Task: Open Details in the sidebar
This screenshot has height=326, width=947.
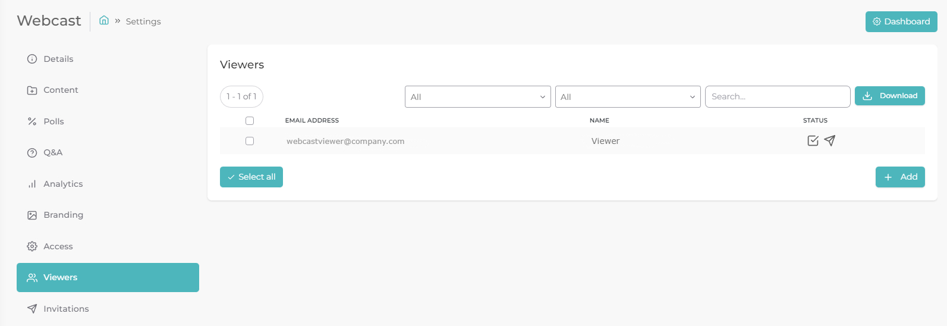Action: pyautogui.click(x=108, y=59)
